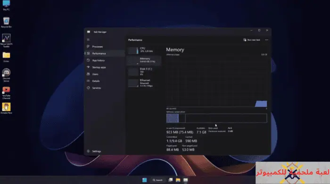Select the Disk 0 (C:) item
Image resolution: width=330 pixels, height=184 pixels.
click(144, 72)
